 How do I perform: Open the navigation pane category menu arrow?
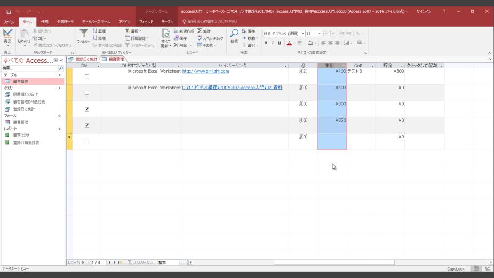(x=56, y=60)
